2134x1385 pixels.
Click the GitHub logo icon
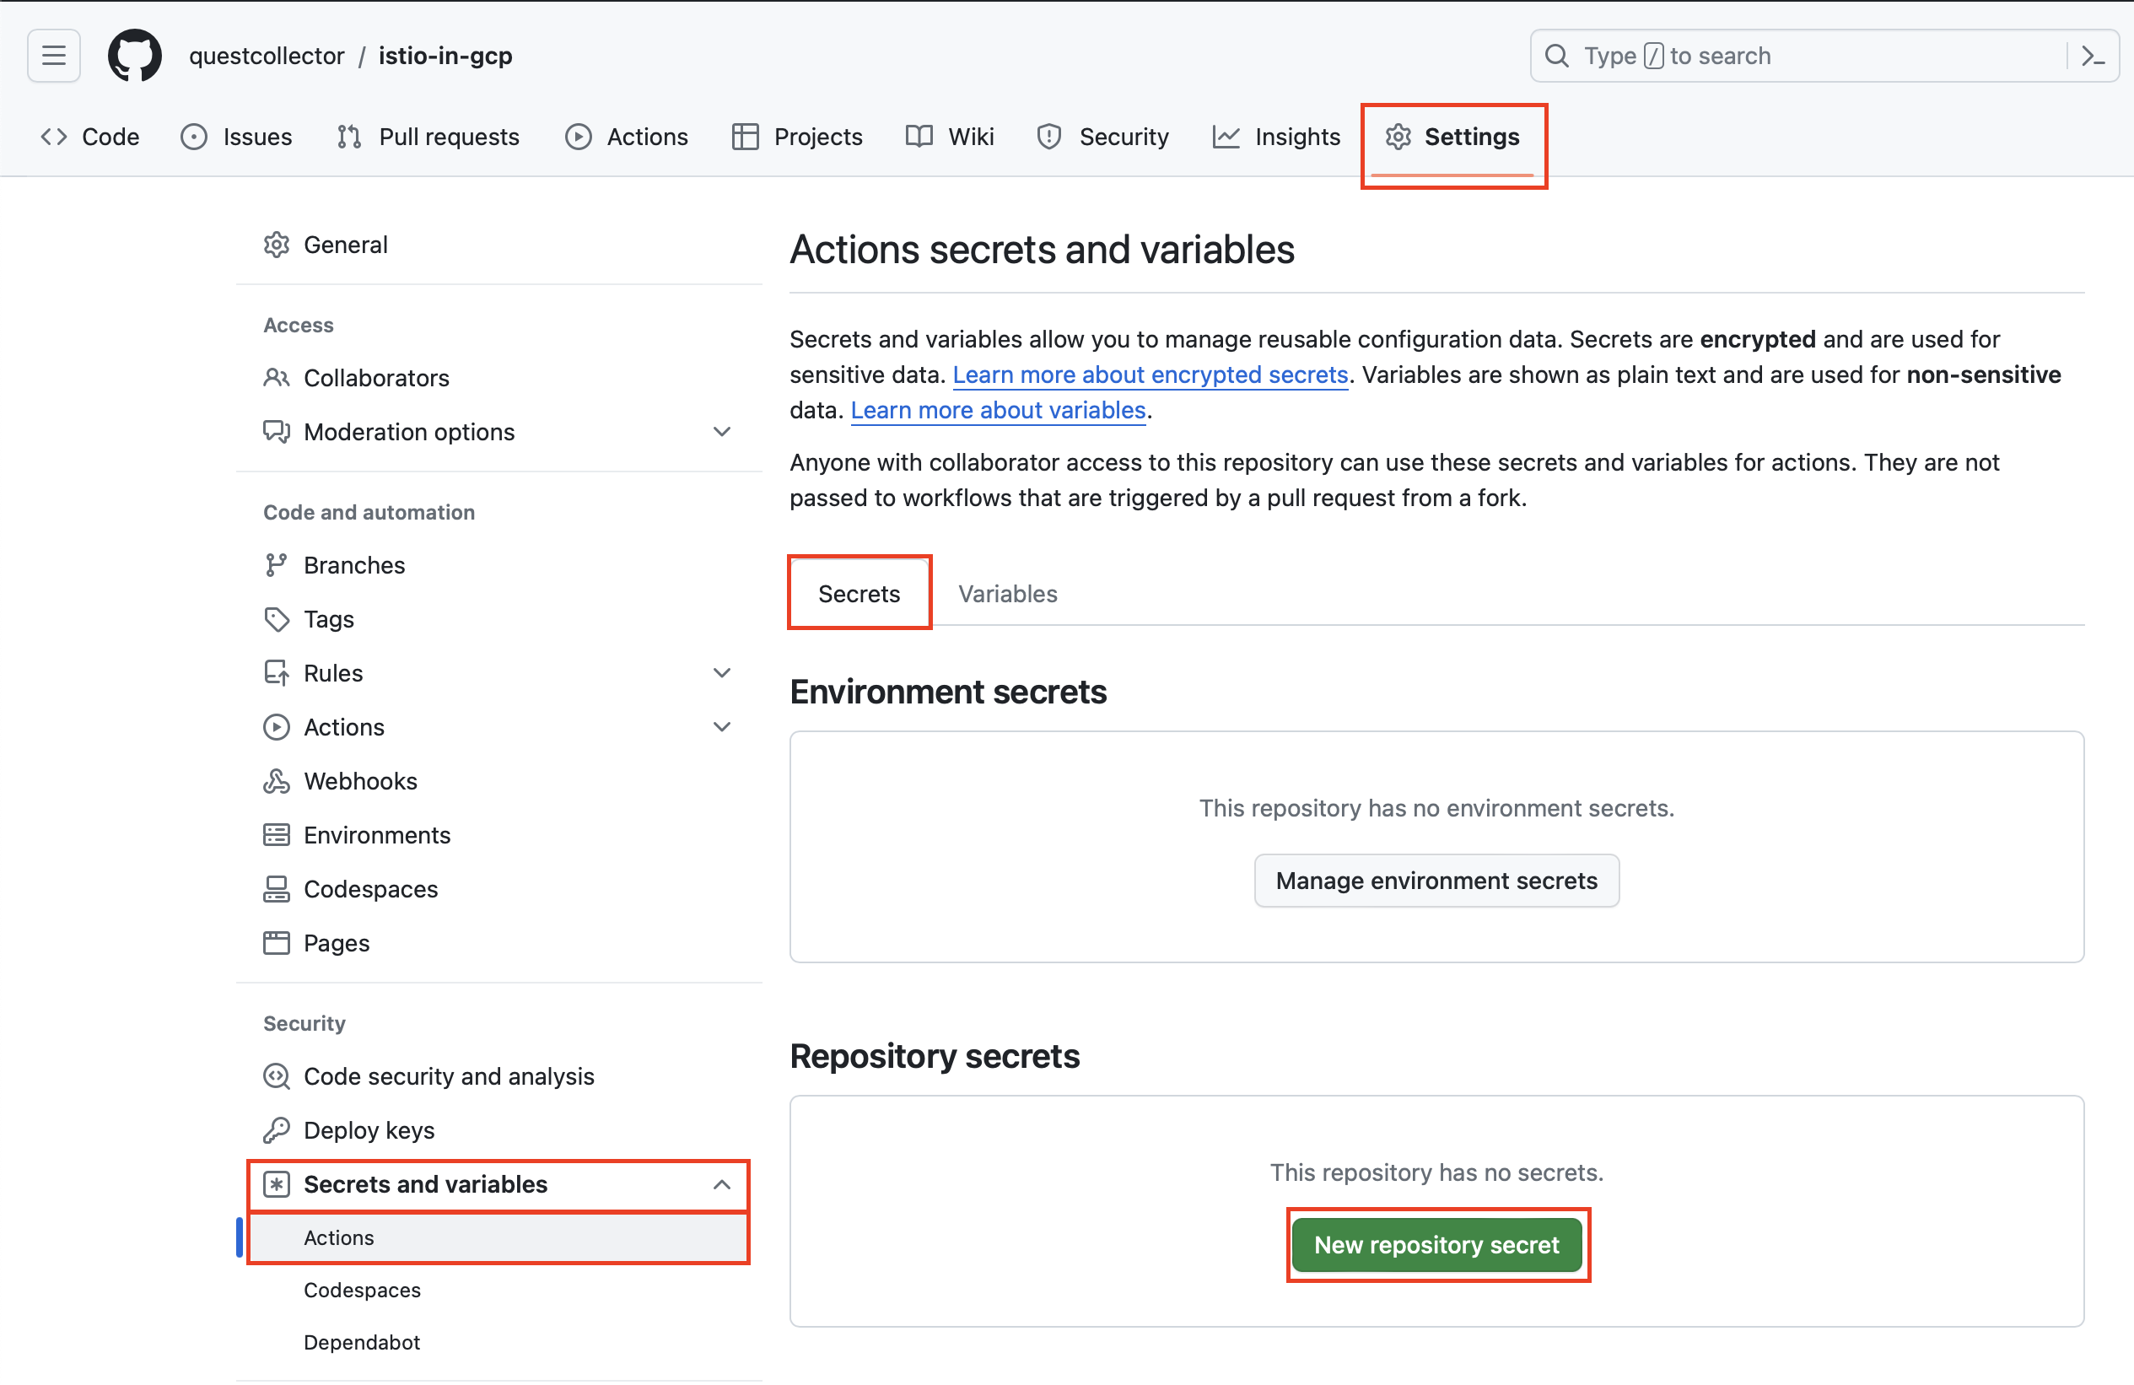(x=134, y=56)
